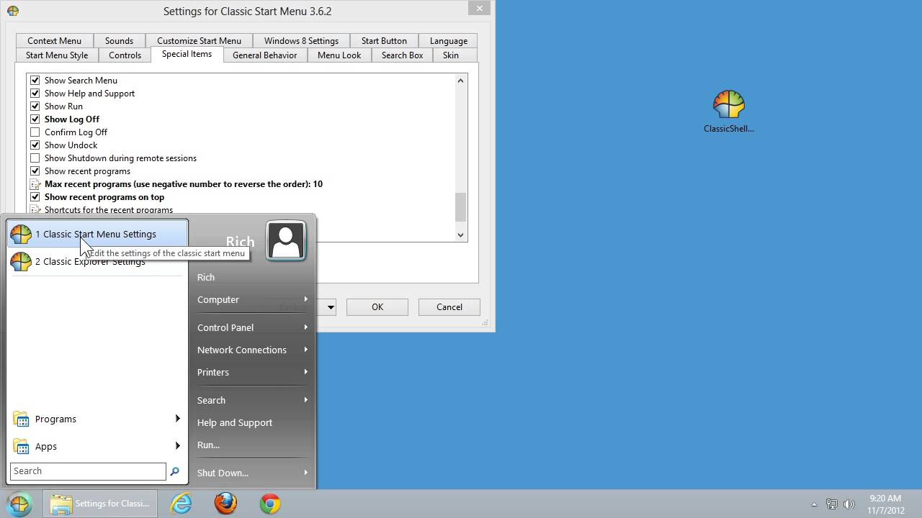Viewport: 922px width, 518px height.
Task: Toggle the Show Undock checkbox
Action: [x=35, y=145]
